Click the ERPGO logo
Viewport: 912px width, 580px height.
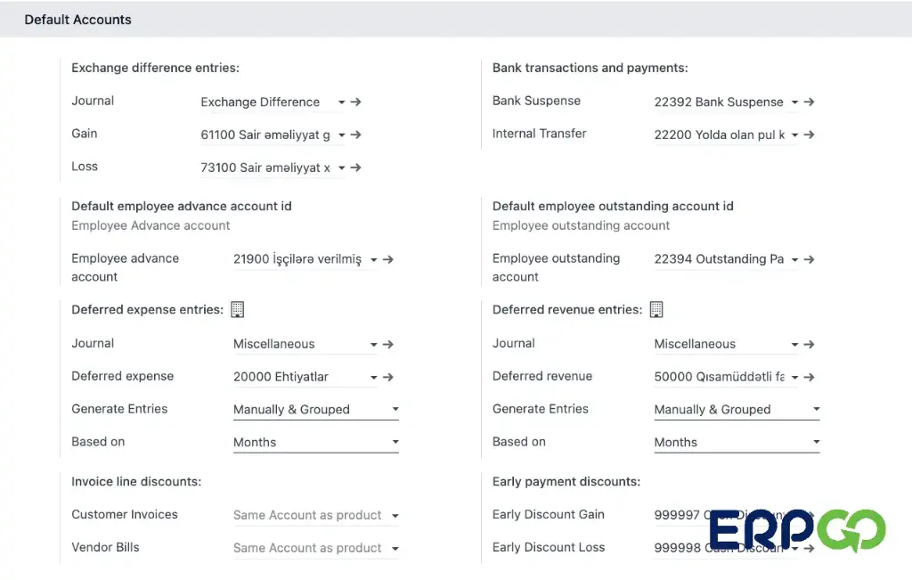click(797, 530)
